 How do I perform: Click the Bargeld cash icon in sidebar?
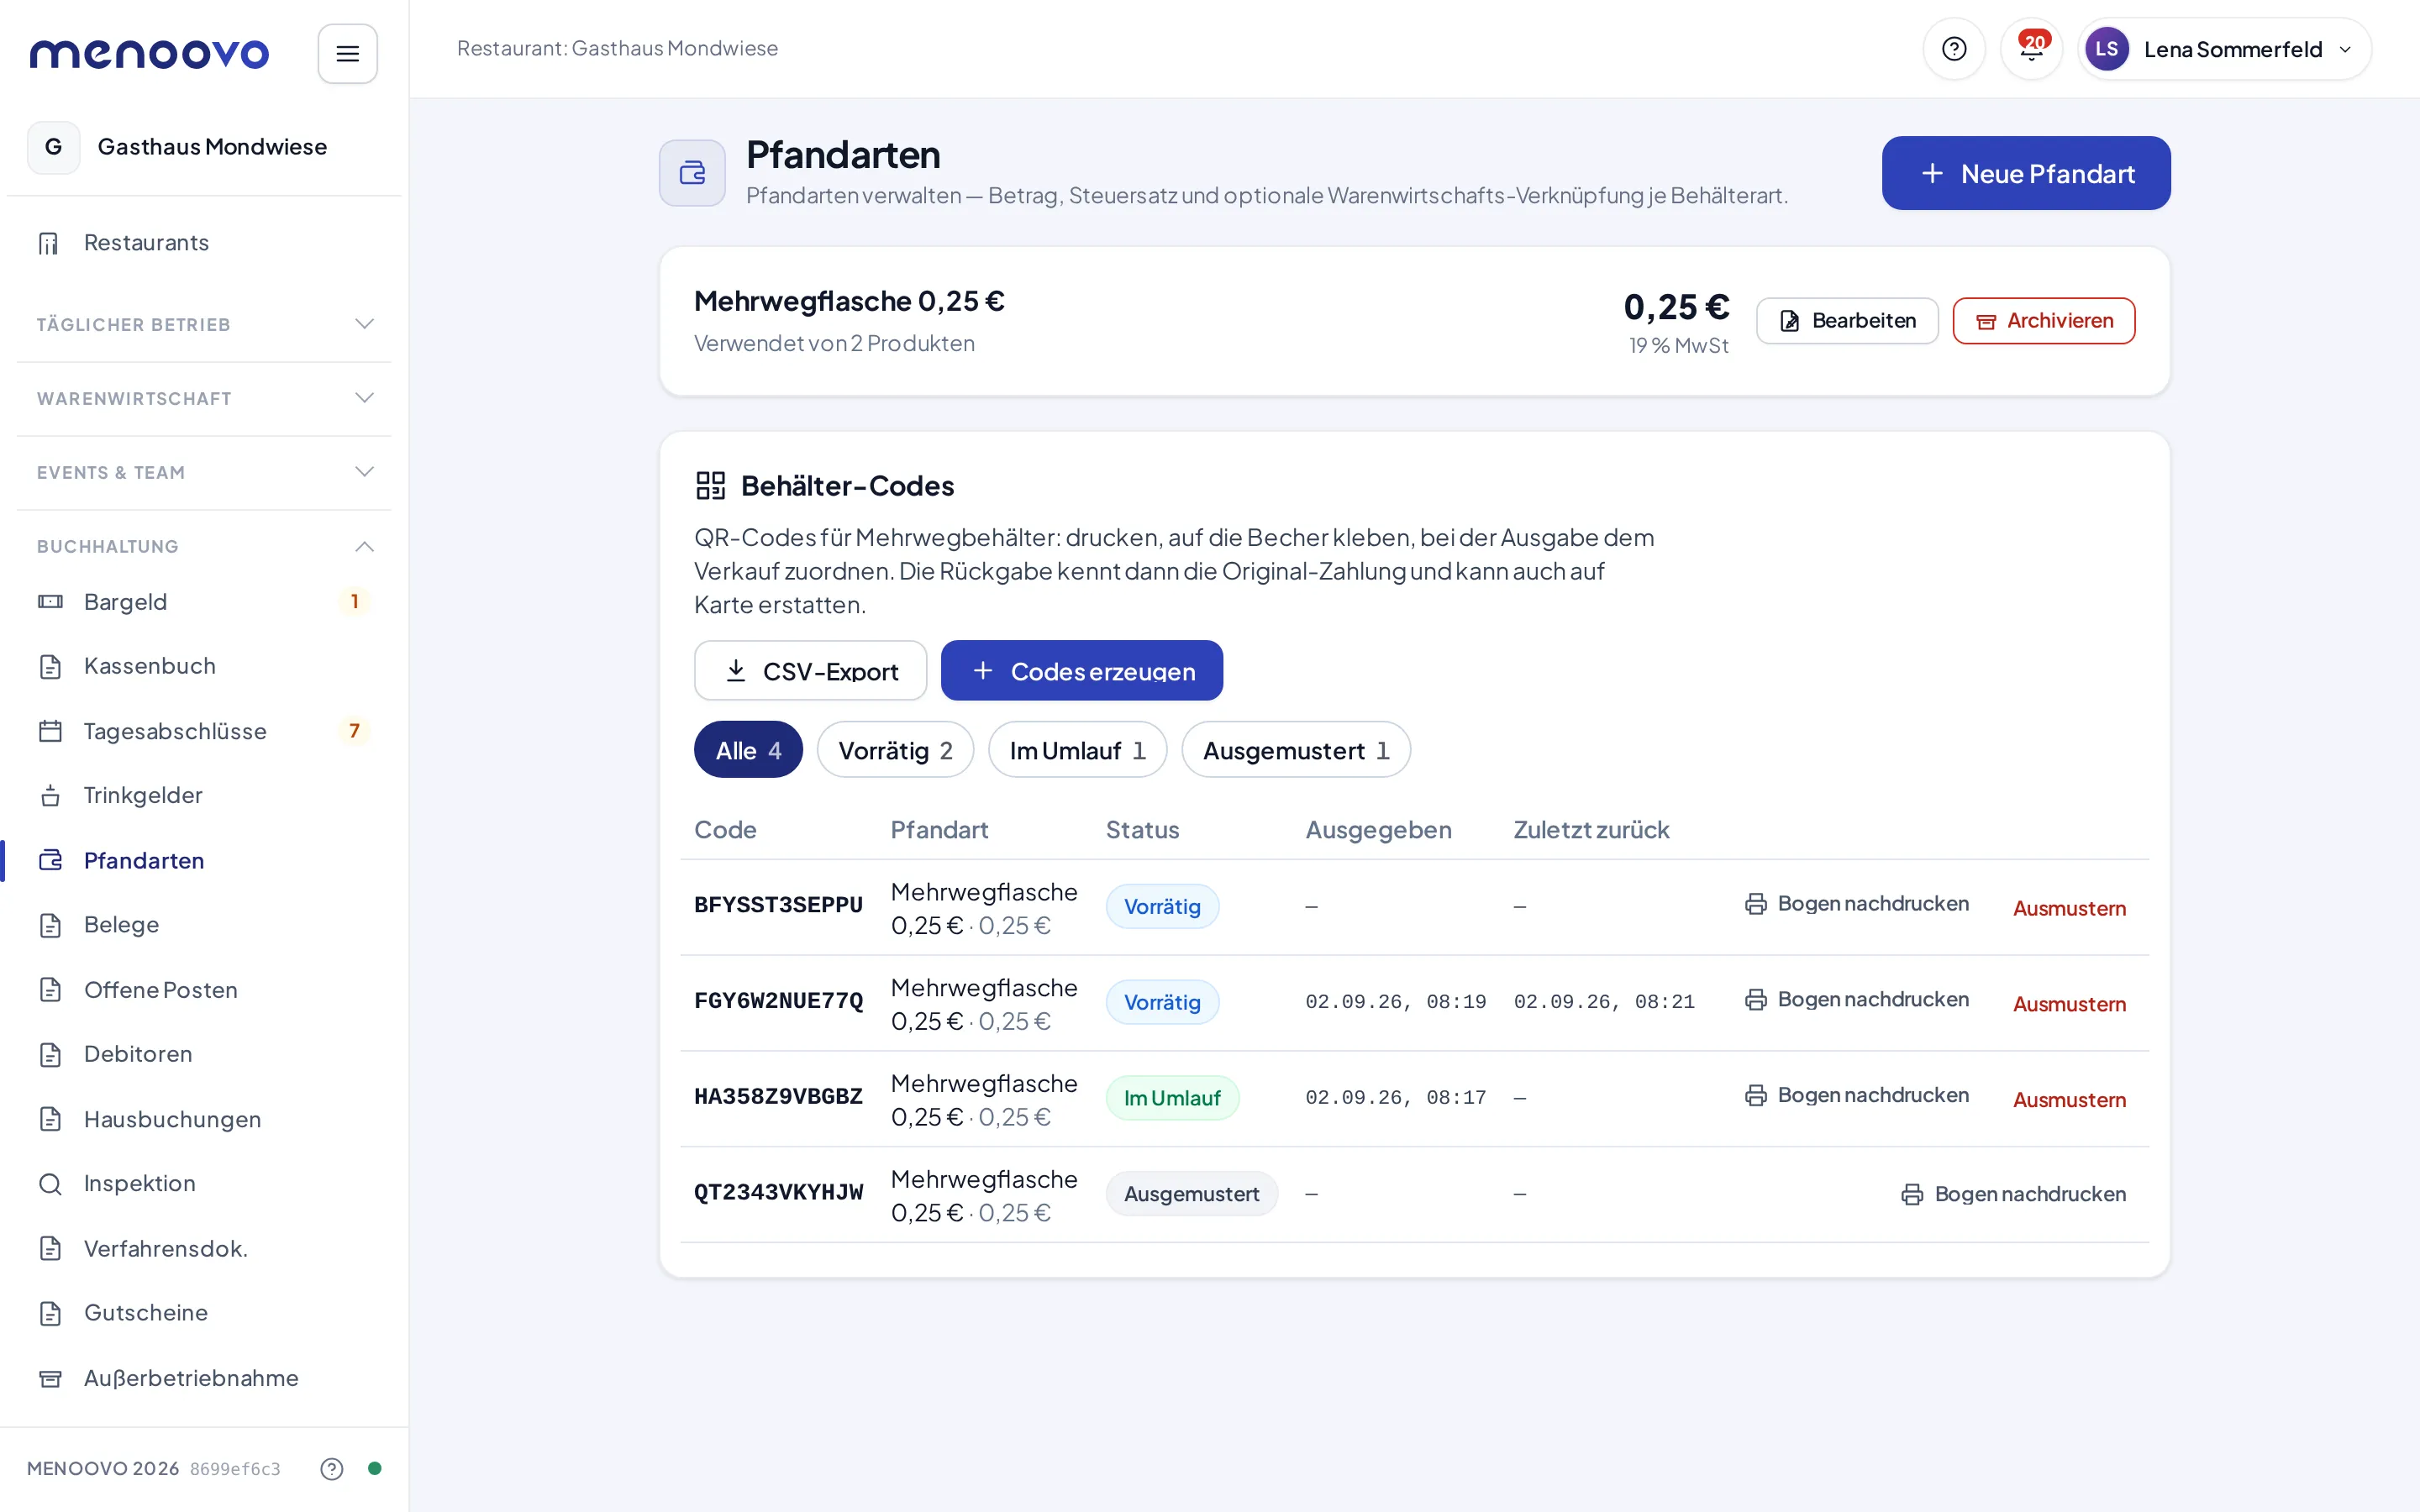tap(50, 602)
